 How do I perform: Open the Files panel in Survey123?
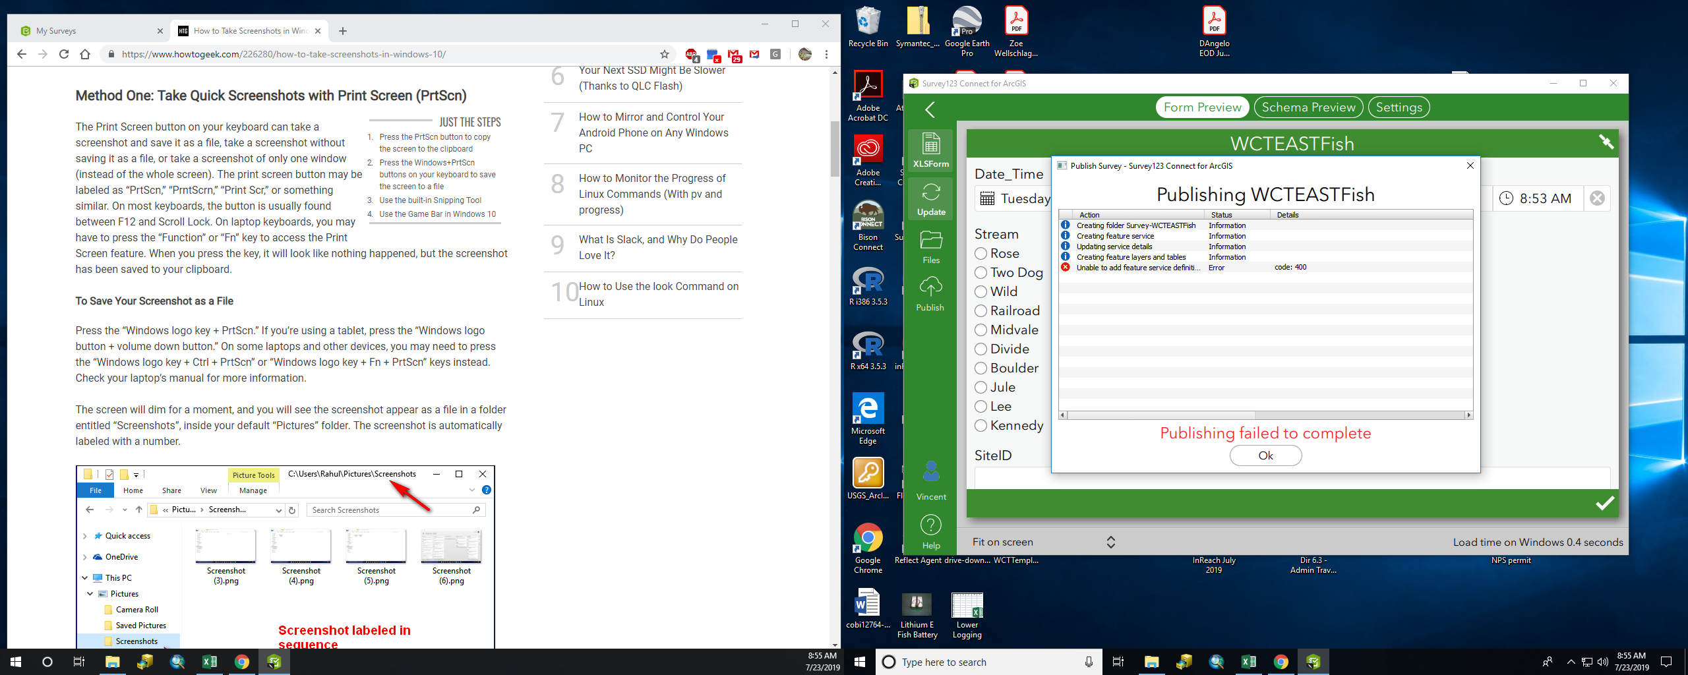tap(930, 245)
